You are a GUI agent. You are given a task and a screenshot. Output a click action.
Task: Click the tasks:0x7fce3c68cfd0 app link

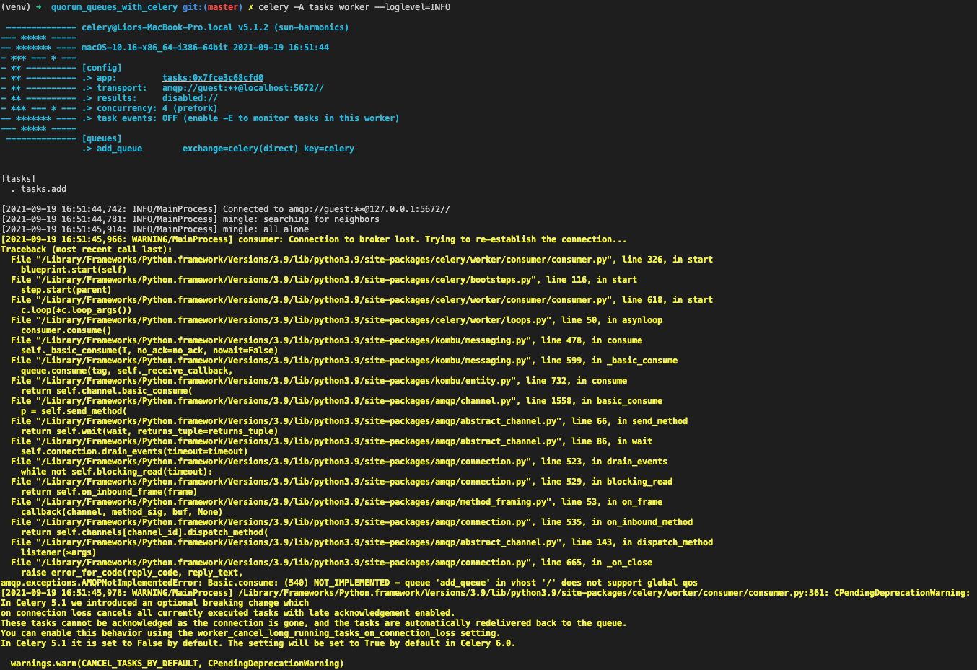coord(213,78)
